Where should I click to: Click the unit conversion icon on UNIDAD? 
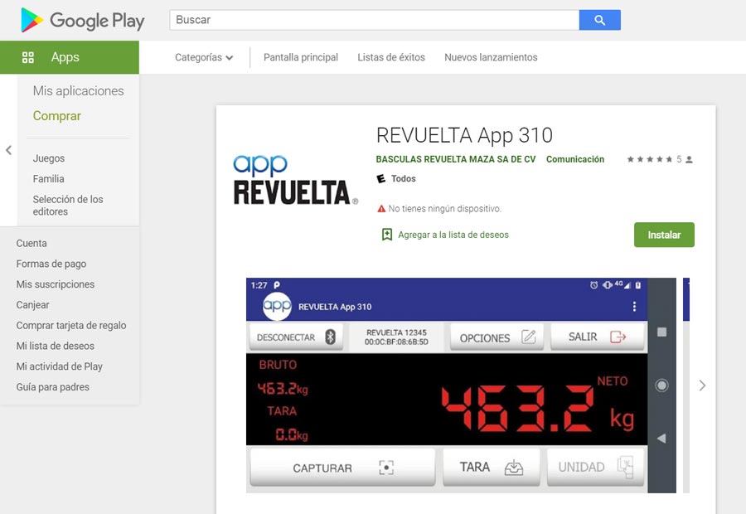click(625, 467)
